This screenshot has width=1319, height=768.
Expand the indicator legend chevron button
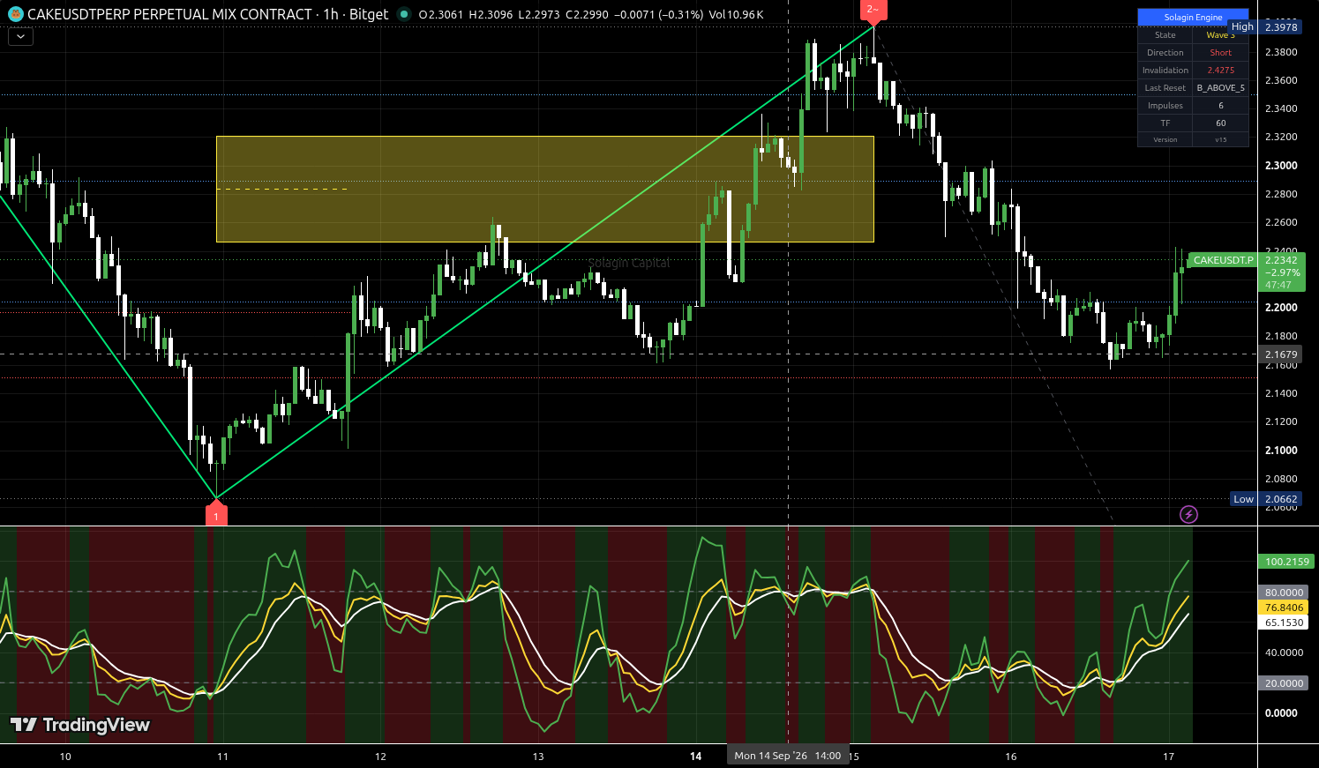[x=20, y=37]
